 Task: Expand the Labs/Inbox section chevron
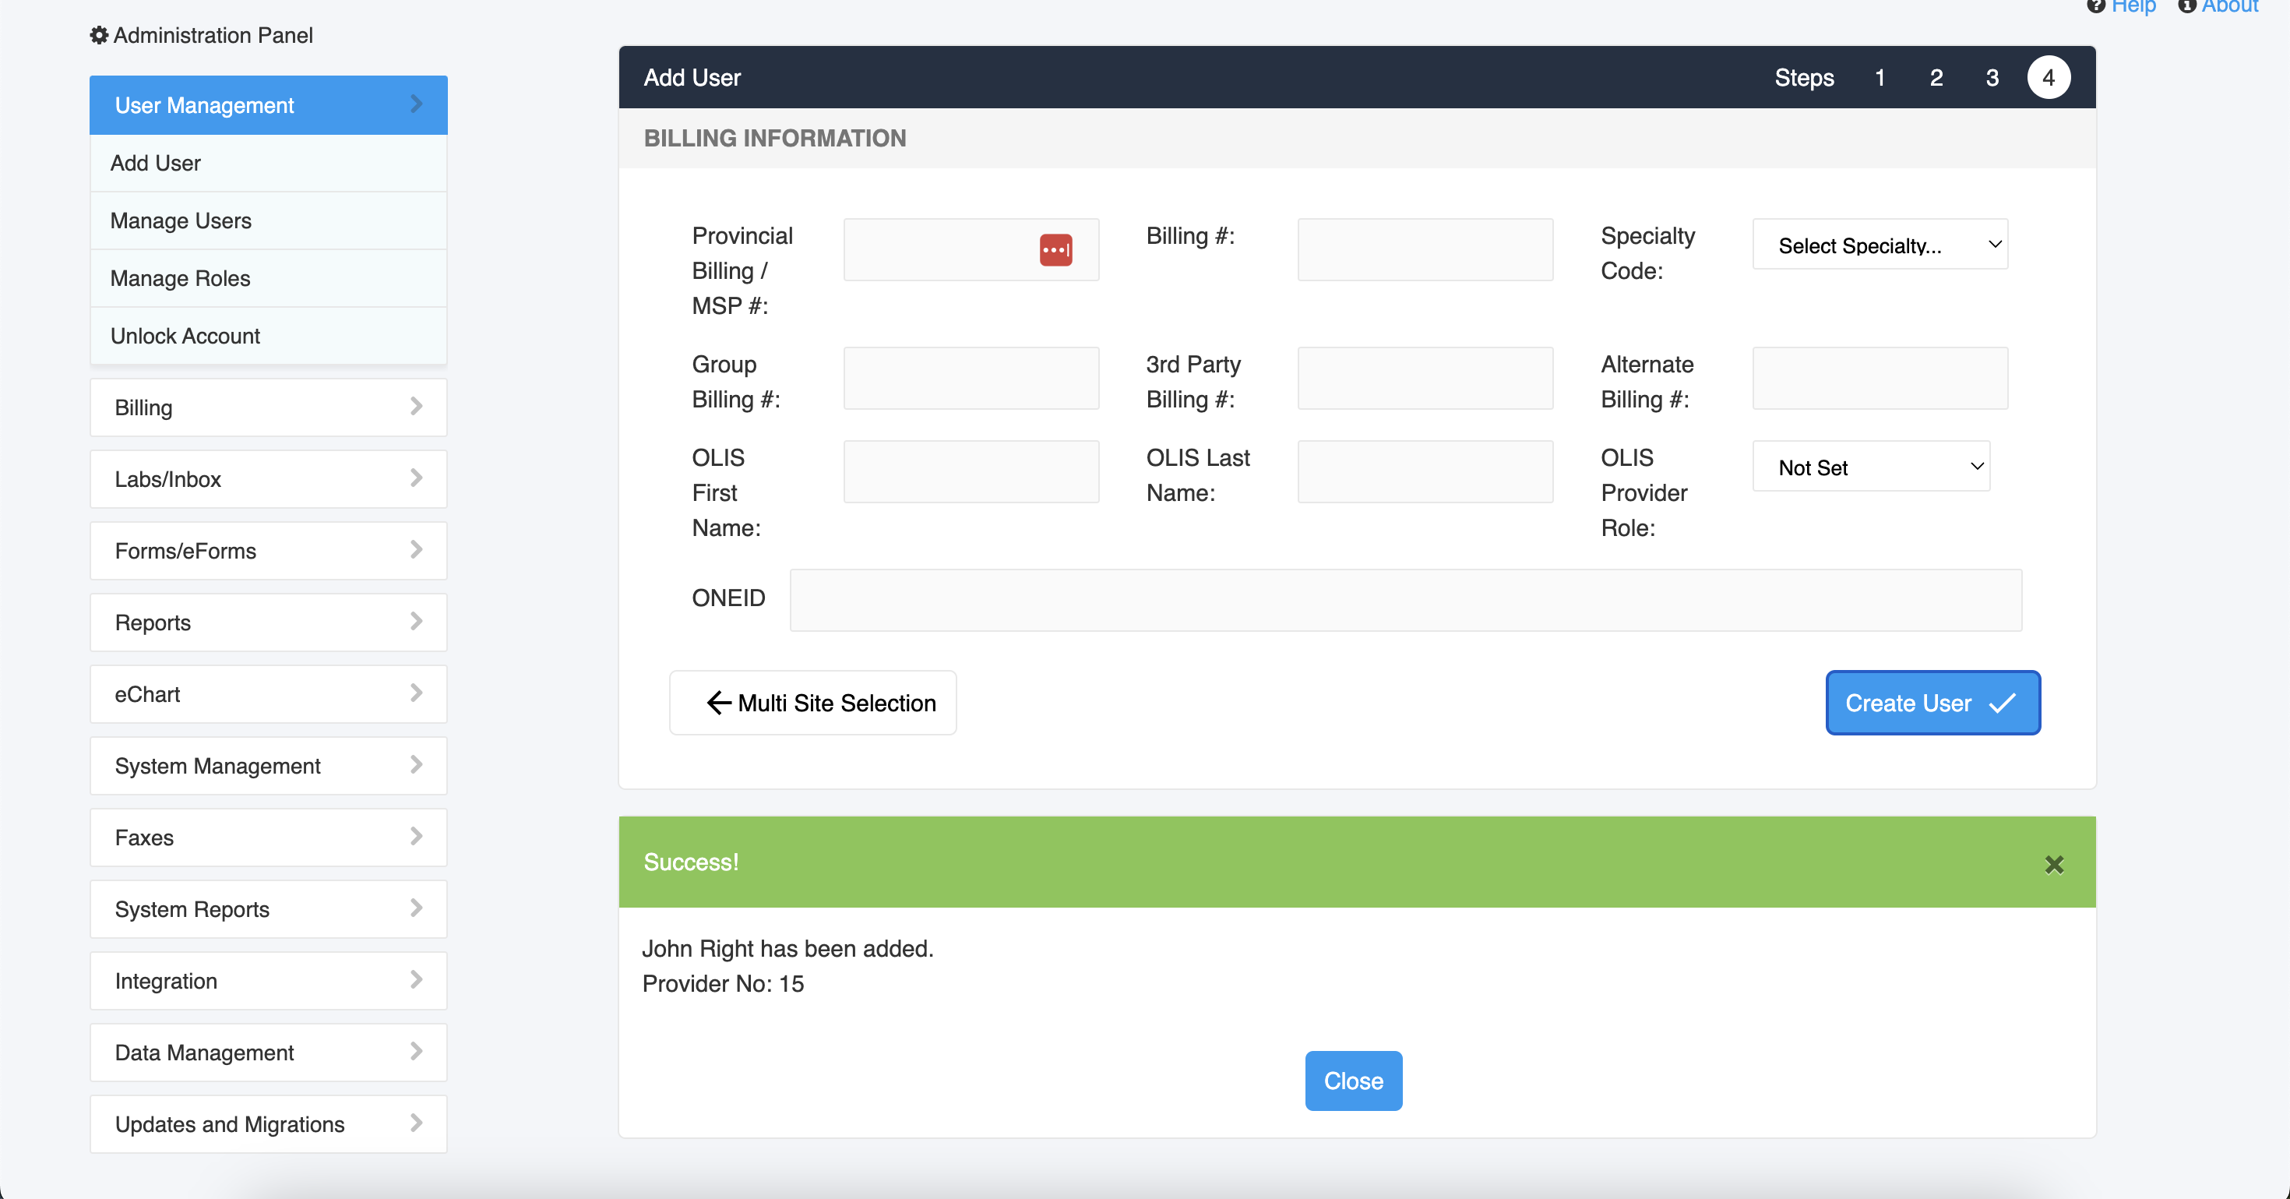click(x=416, y=478)
